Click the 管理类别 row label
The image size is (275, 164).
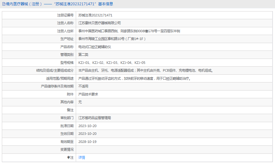67,55
